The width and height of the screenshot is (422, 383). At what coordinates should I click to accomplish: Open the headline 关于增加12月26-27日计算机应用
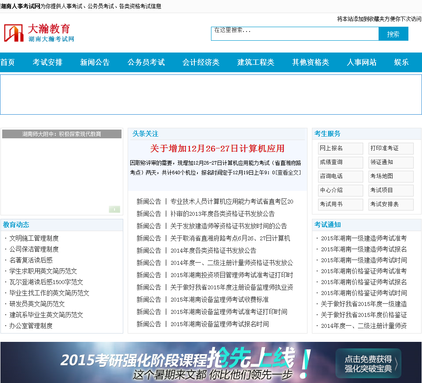217,148
